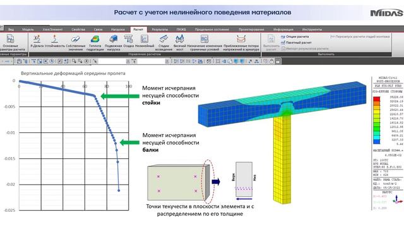Screen dimensions: 404x227
Task: Click the red swatch atop the stress legend
Action: point(376,99)
